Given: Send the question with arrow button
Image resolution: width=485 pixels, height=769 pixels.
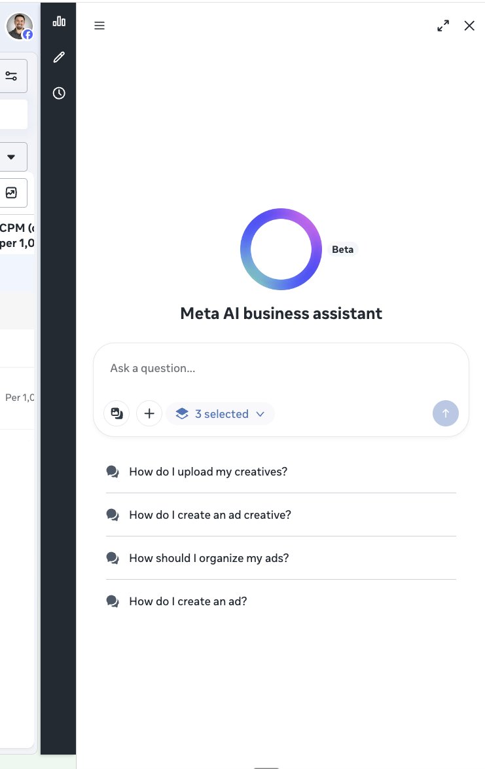Looking at the screenshot, I should (445, 413).
